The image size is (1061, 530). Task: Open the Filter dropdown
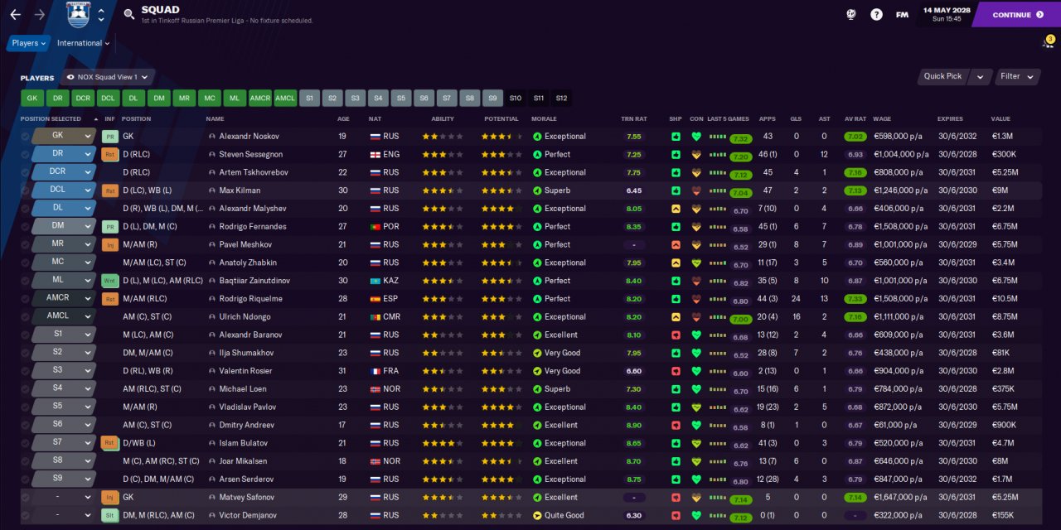[1018, 76]
